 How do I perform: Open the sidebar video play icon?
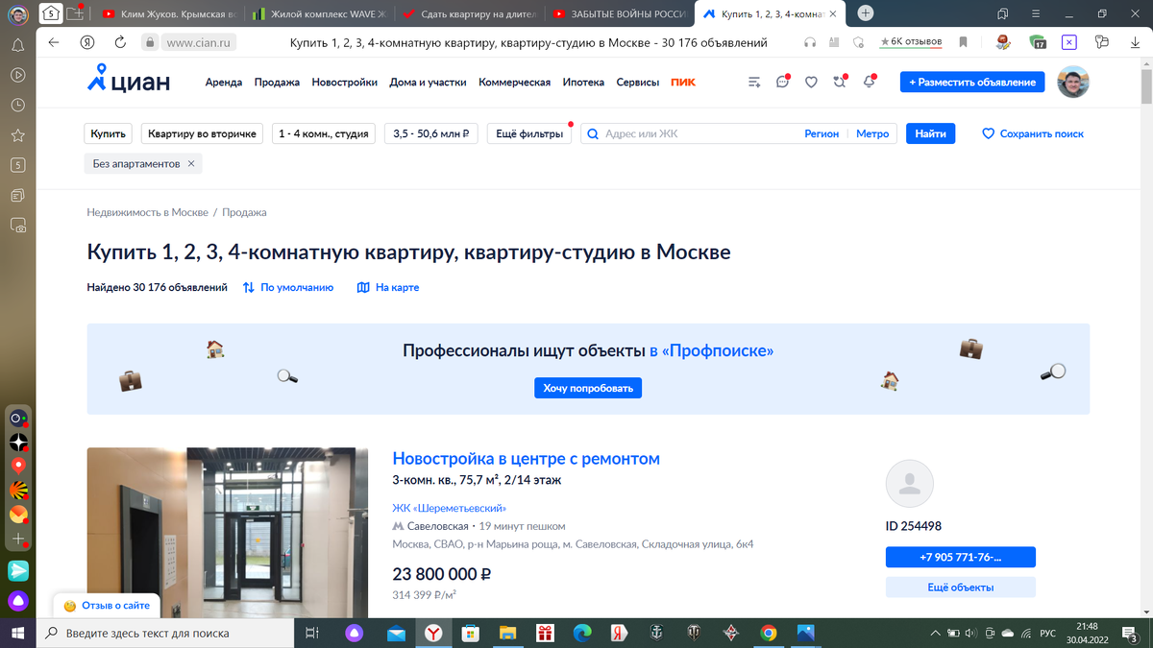(17, 75)
